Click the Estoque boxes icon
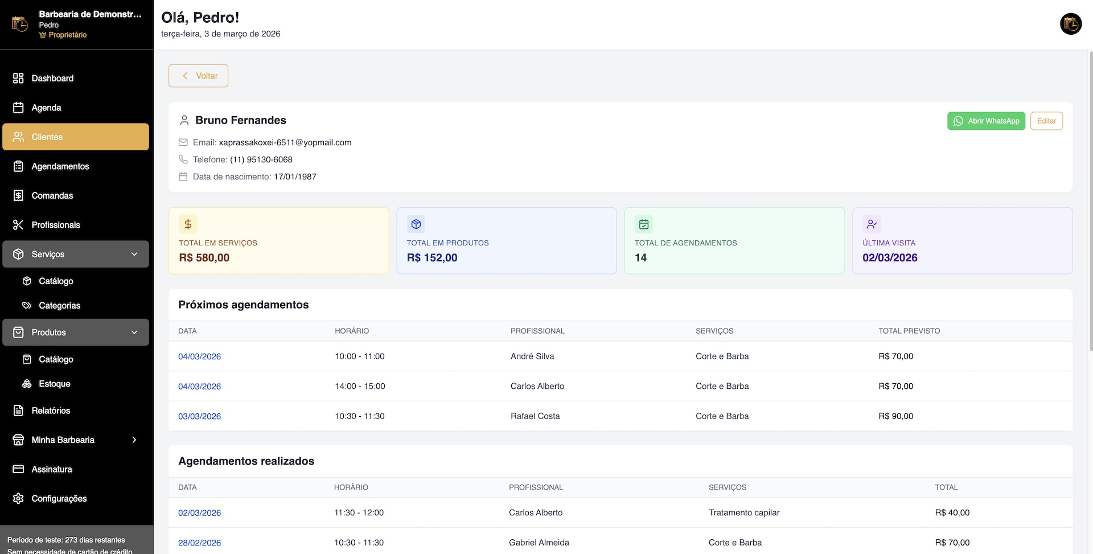Screen dimensions: 1093x554 (27, 384)
